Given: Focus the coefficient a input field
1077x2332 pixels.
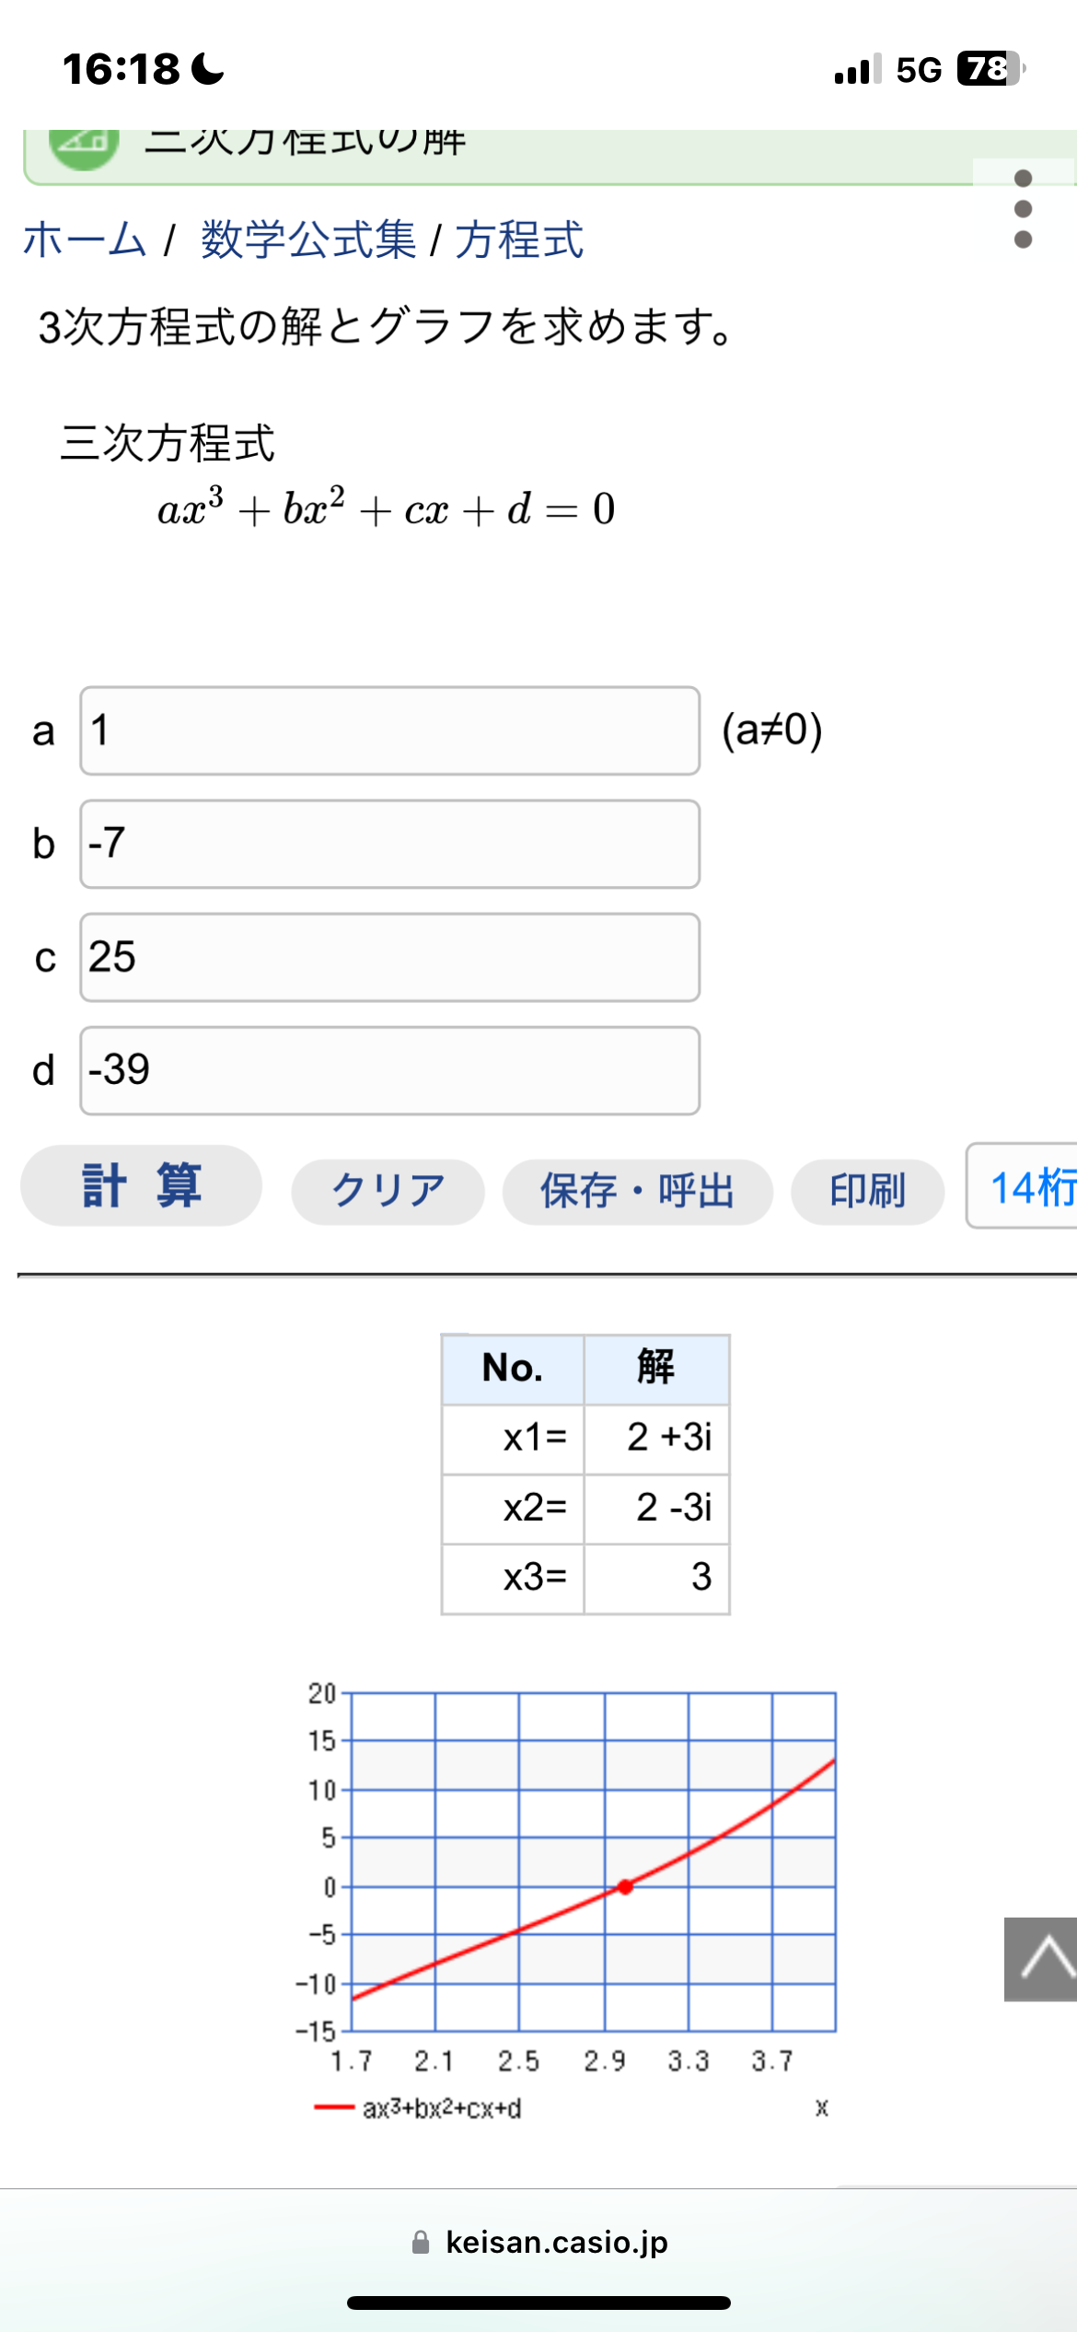Looking at the screenshot, I should (389, 730).
